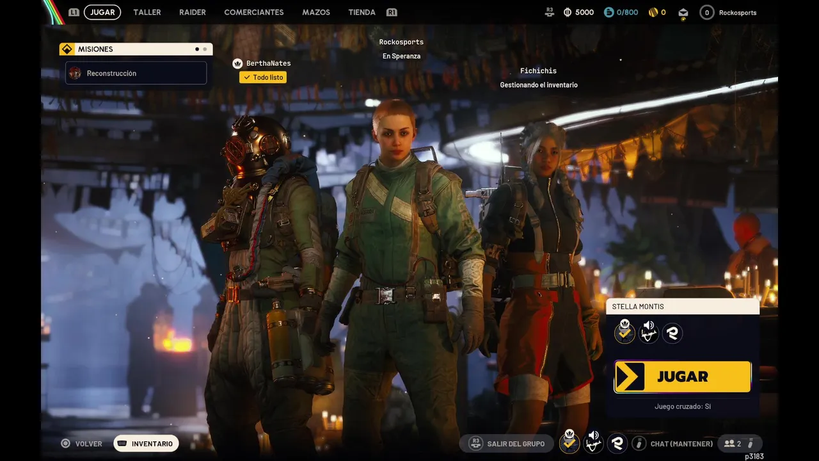Screen dimensions: 819x461
Task: Click the MISIONES header icon
Action: pyautogui.click(x=67, y=49)
